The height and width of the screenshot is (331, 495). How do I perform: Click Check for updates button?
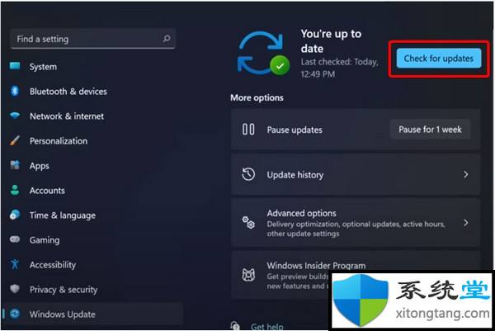439,58
